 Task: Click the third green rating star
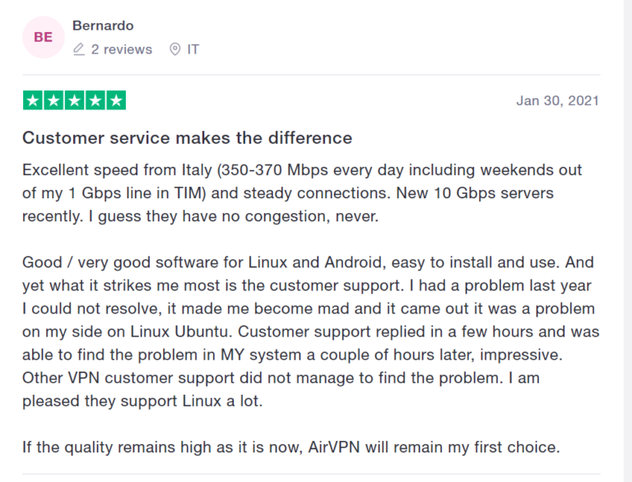click(x=74, y=101)
